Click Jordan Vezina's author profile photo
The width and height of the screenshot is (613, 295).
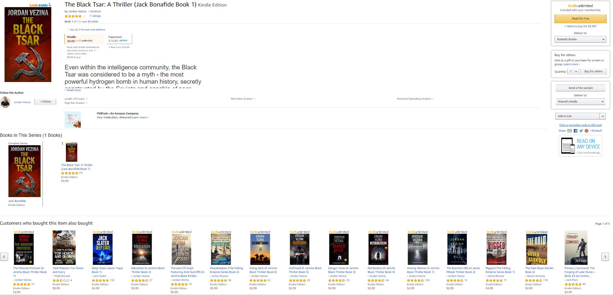click(x=6, y=102)
